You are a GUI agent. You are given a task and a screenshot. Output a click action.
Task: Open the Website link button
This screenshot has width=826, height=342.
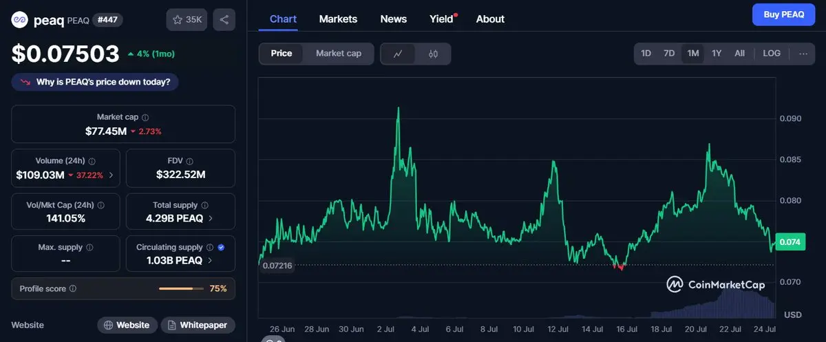pos(127,325)
